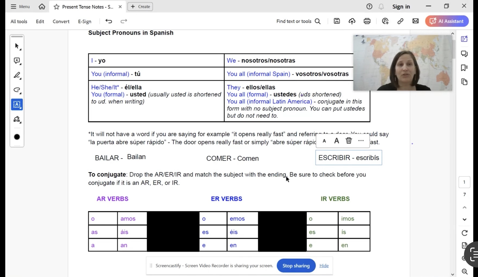Open All tools panel
Screen dimensions: 478x277
[19, 21]
